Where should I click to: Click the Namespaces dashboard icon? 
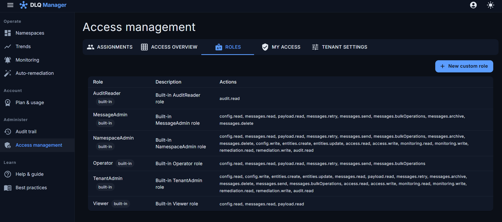pos(8,33)
